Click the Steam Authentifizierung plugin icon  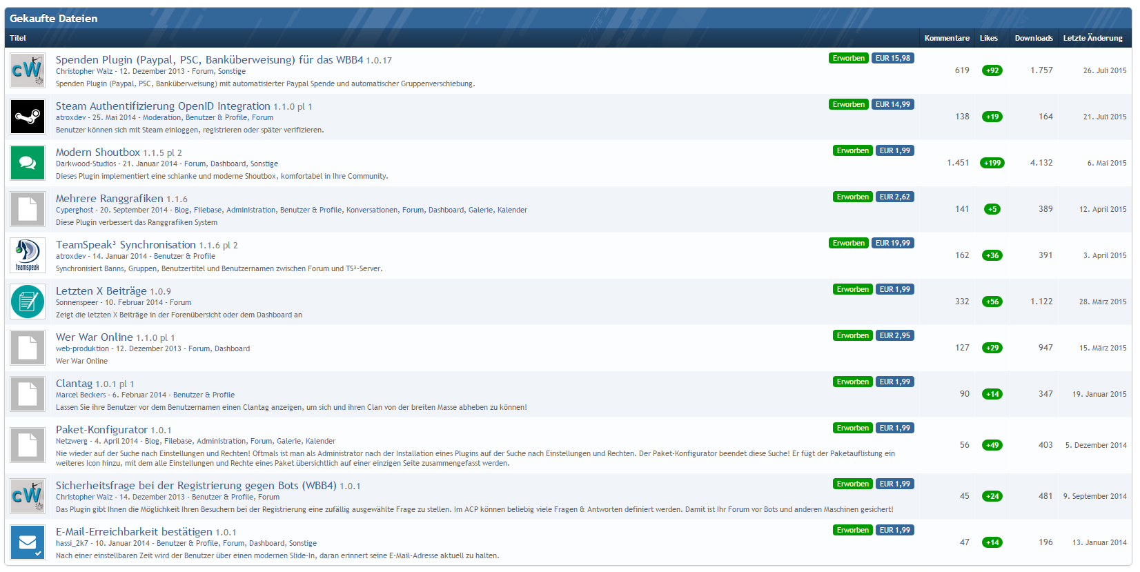pos(28,117)
